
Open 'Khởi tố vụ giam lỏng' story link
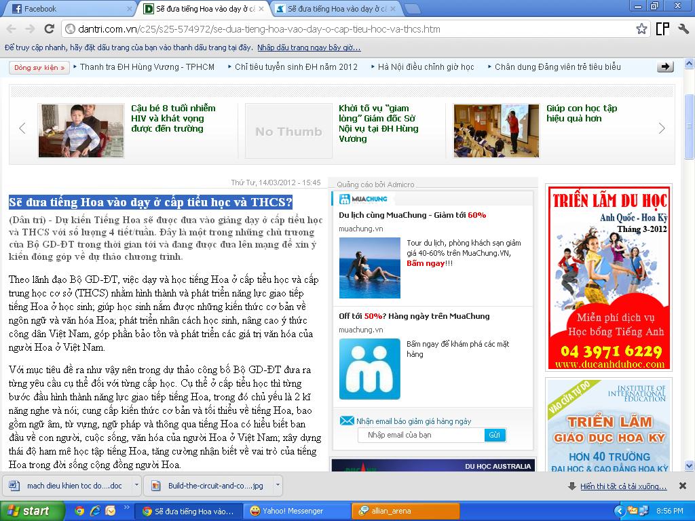[x=379, y=123]
